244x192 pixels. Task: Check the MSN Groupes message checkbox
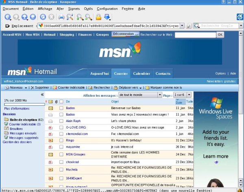[x=61, y=154]
